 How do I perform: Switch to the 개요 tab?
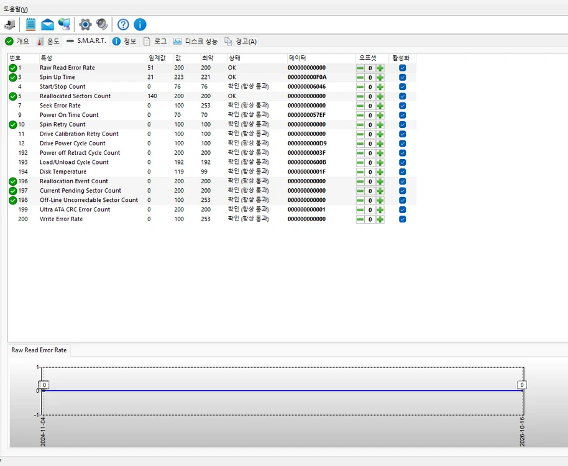(x=17, y=41)
